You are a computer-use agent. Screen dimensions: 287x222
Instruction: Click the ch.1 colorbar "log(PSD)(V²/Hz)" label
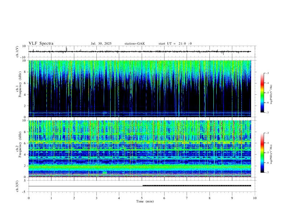271,94
